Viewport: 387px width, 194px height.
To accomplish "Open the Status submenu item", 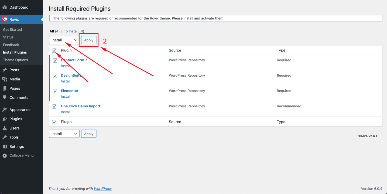I will [8, 37].
